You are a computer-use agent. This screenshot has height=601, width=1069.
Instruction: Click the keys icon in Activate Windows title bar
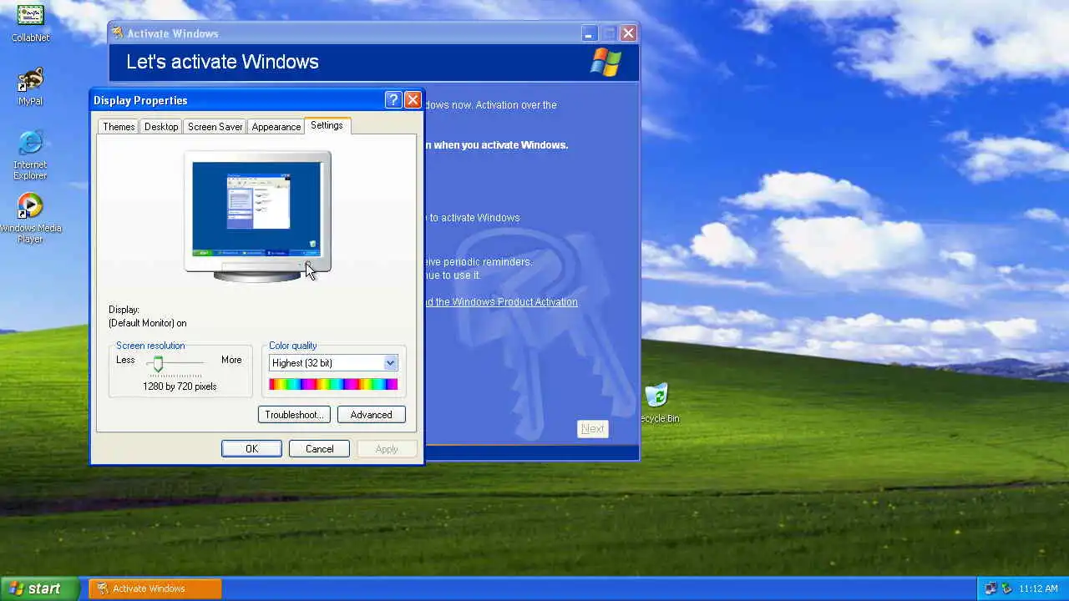point(118,33)
